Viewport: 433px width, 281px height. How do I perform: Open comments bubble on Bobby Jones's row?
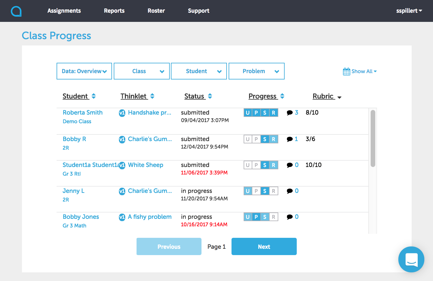[x=290, y=217]
